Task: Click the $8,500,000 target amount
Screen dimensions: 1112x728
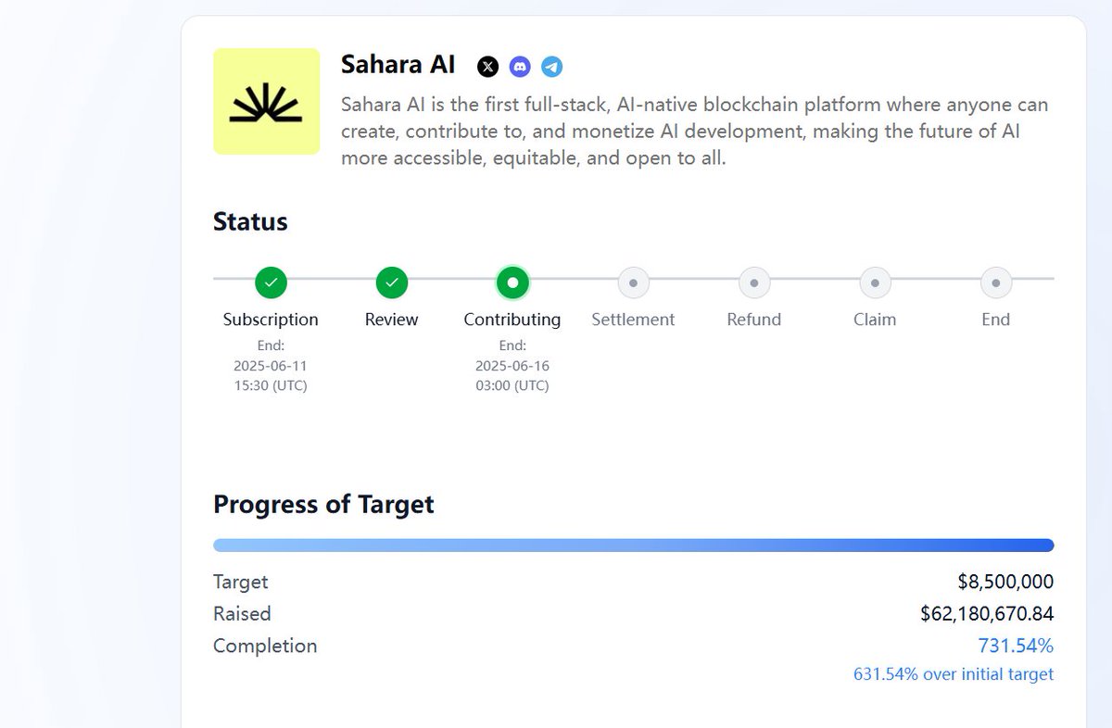Action: (x=1005, y=582)
